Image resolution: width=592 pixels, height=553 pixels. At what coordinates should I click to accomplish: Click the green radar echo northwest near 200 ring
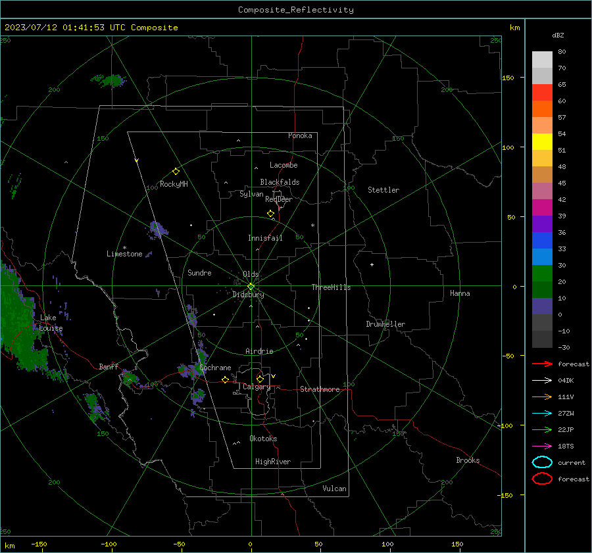109,80
